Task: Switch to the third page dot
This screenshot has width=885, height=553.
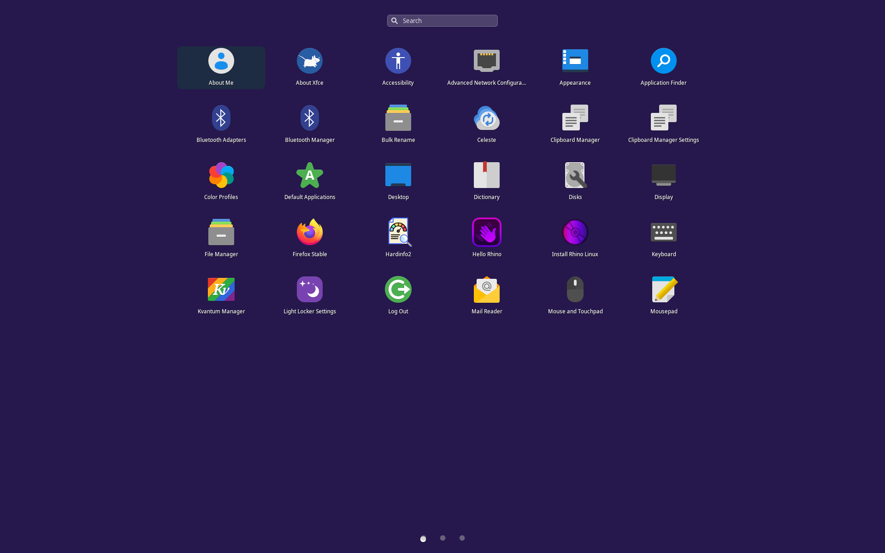Action: pos(462,538)
